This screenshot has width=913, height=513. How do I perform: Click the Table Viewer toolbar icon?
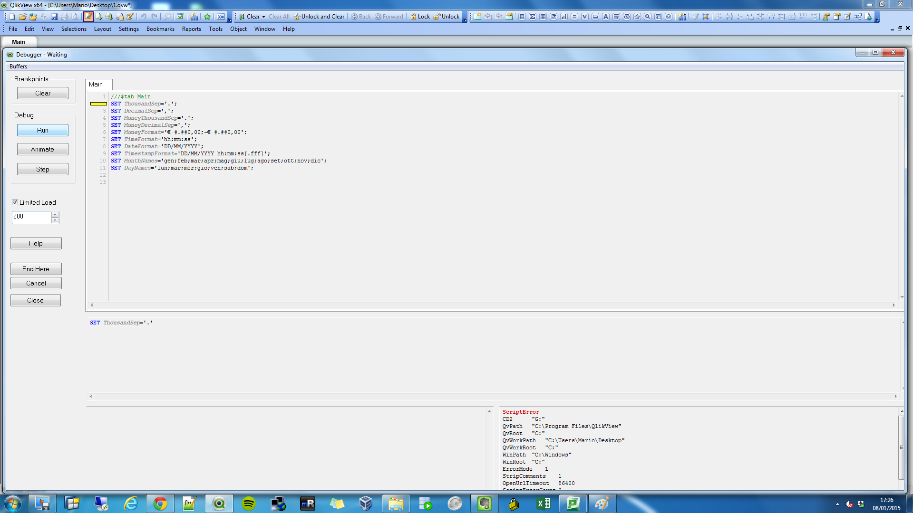pos(119,17)
